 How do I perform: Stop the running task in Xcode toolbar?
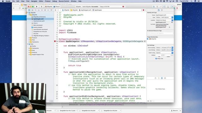pyautogui.click(x=41, y=7)
